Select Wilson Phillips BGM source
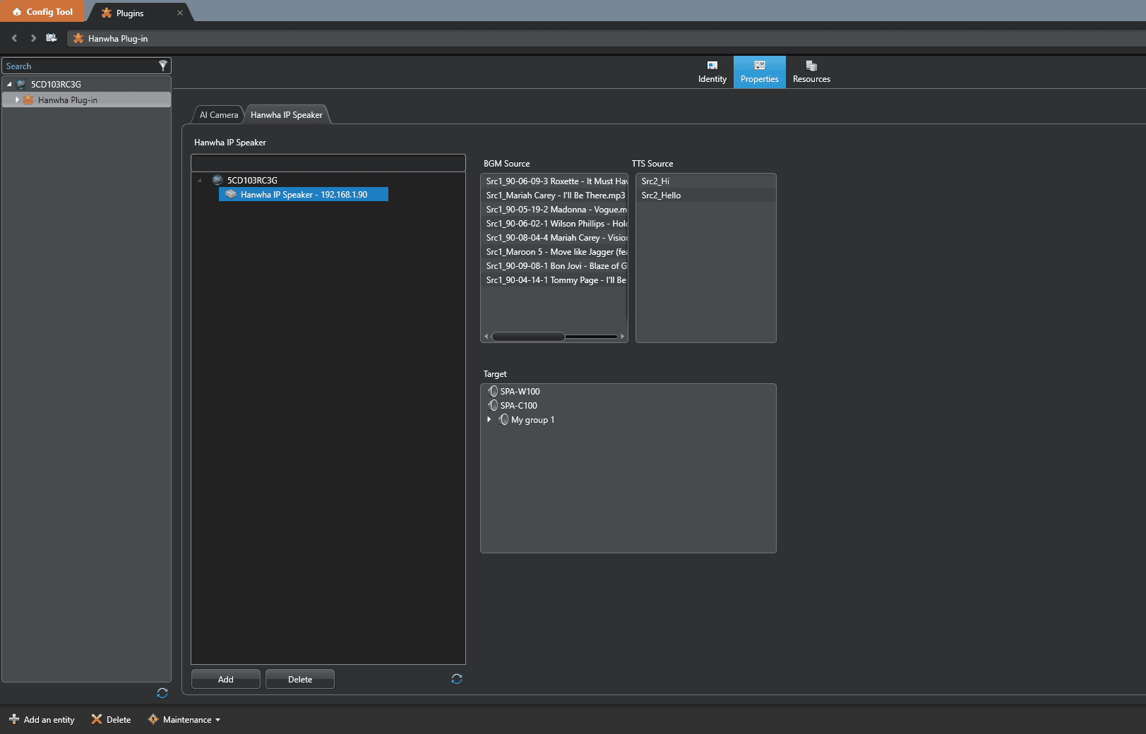 point(554,224)
